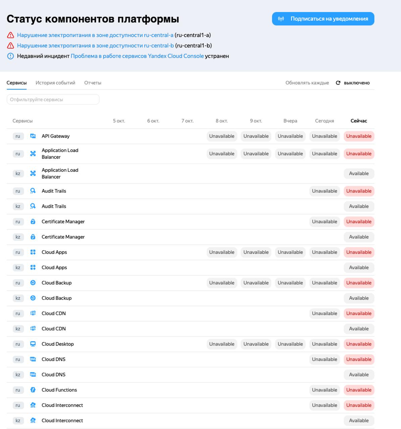Screen dimensions: 401x429
Task: Click the refresh icon next to выключено
Action: coord(338,83)
